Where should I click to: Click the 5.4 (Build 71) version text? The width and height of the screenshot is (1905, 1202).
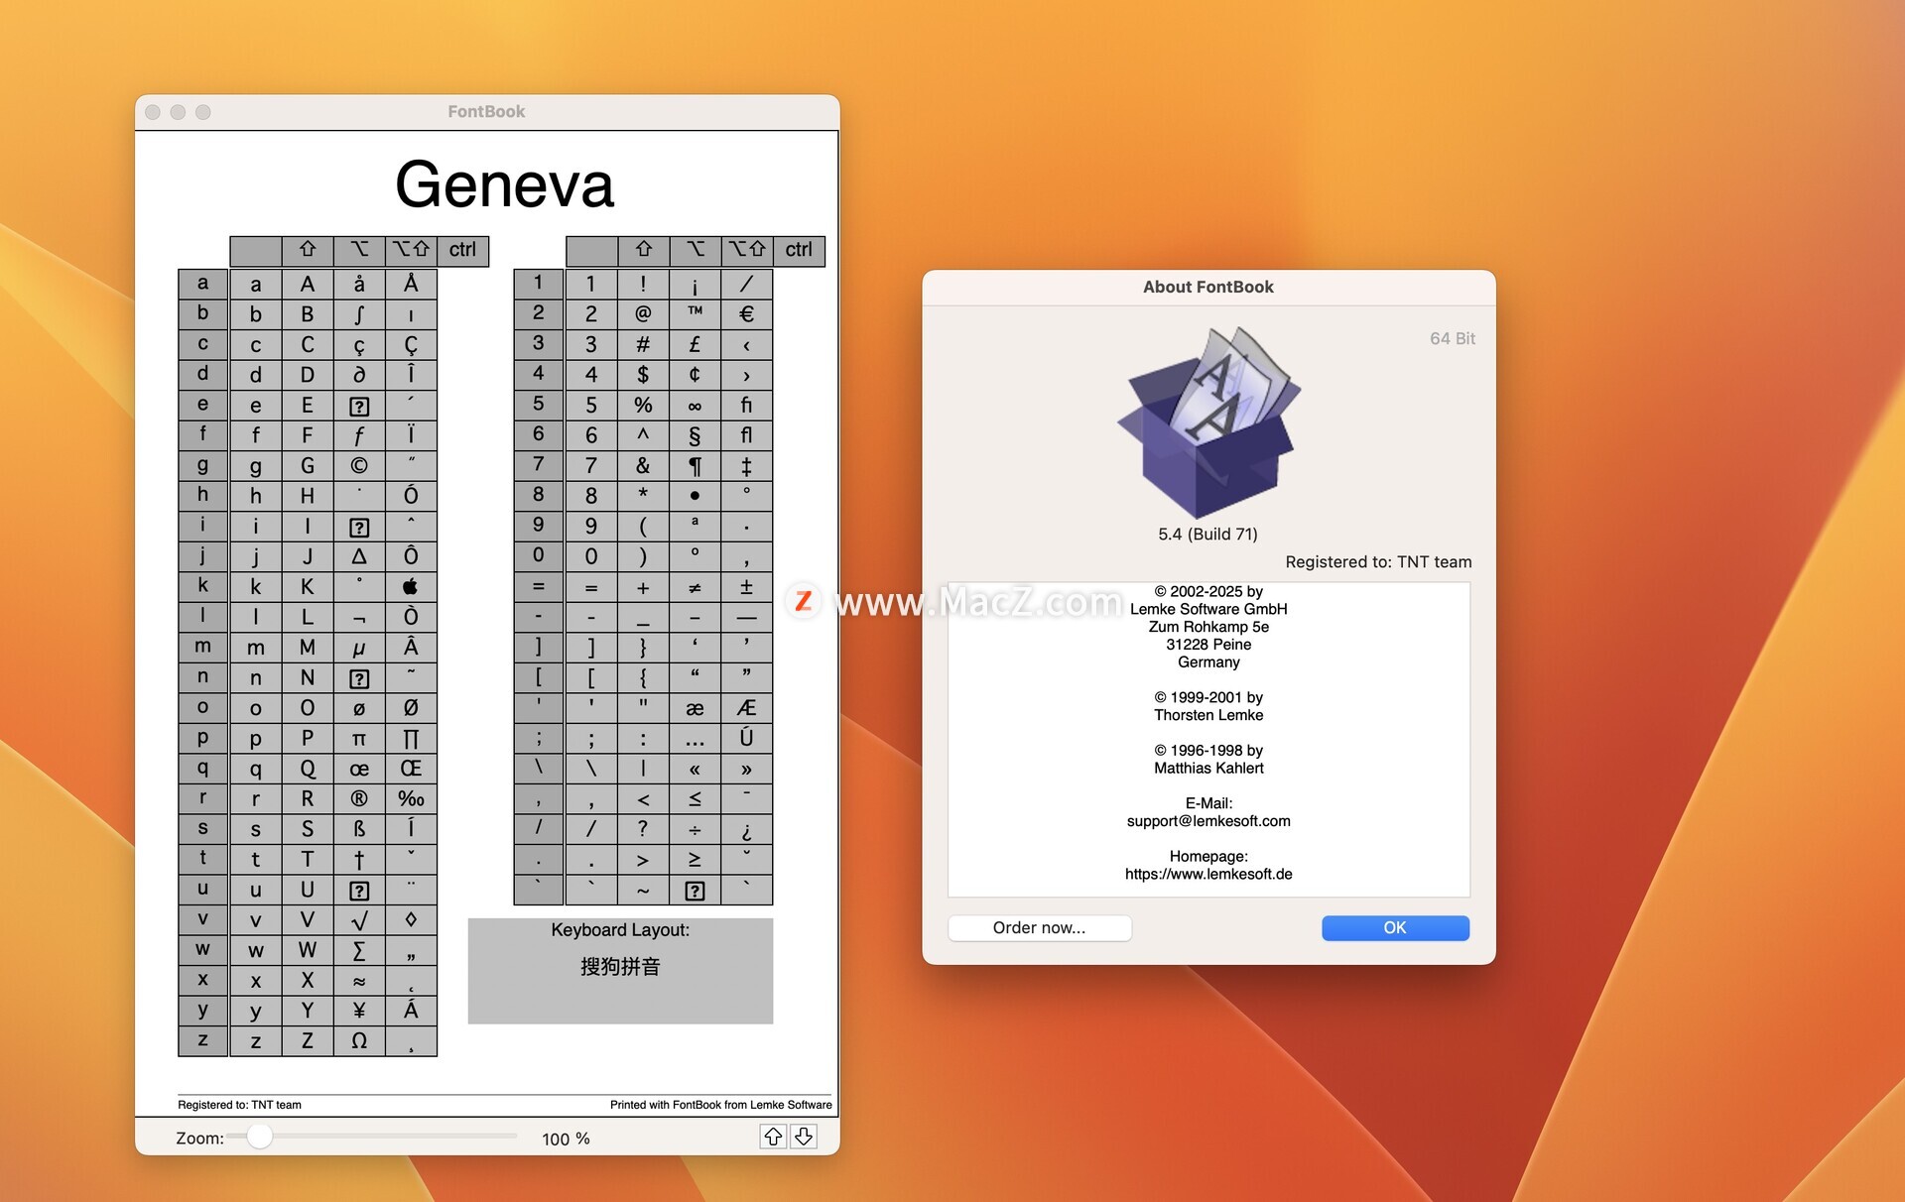(1207, 534)
